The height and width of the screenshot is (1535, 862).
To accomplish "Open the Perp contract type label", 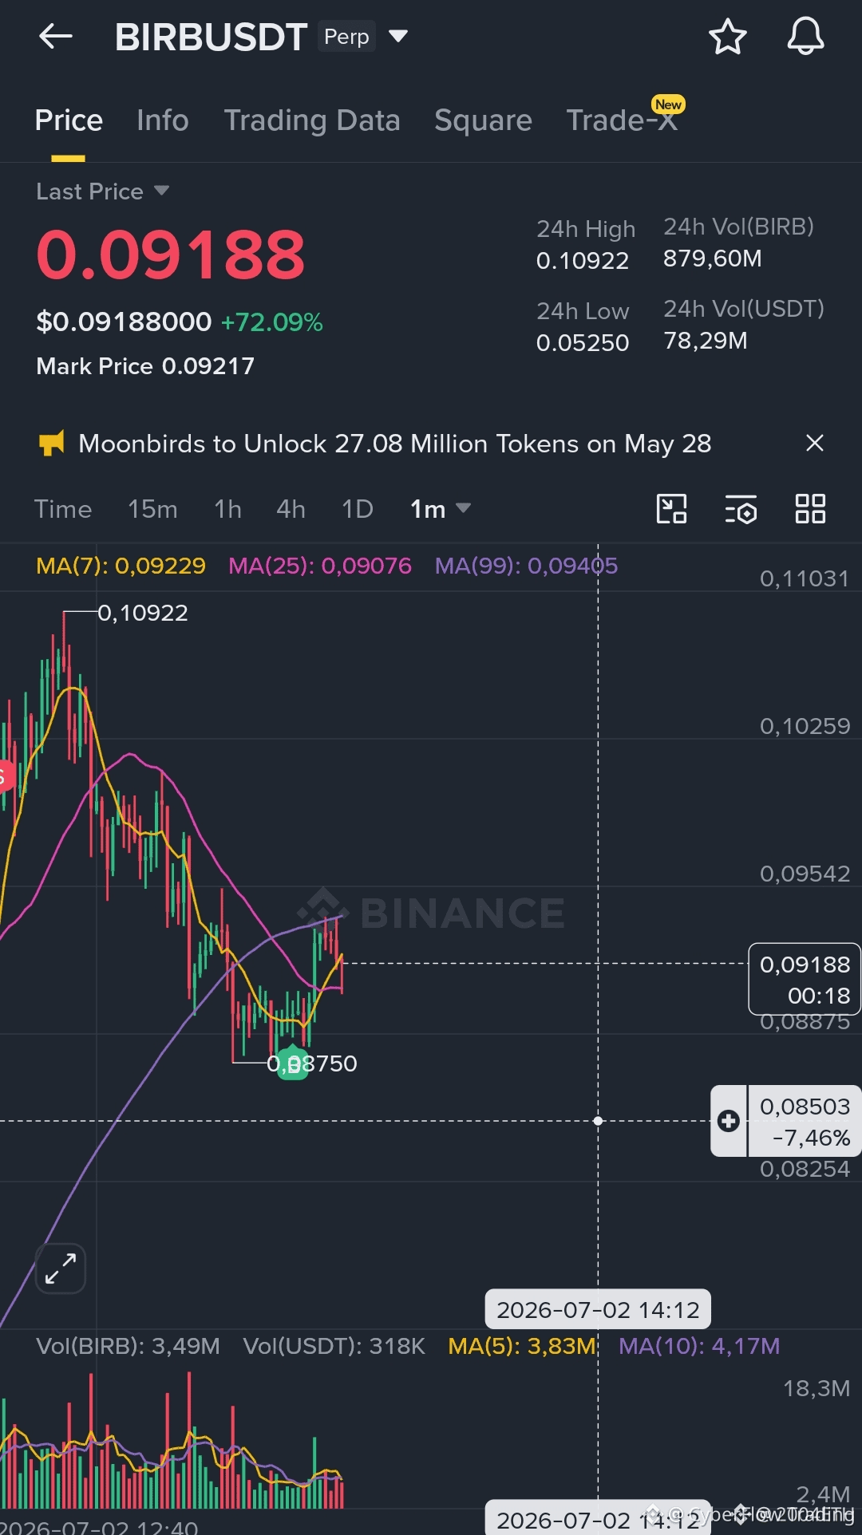I will coord(346,37).
